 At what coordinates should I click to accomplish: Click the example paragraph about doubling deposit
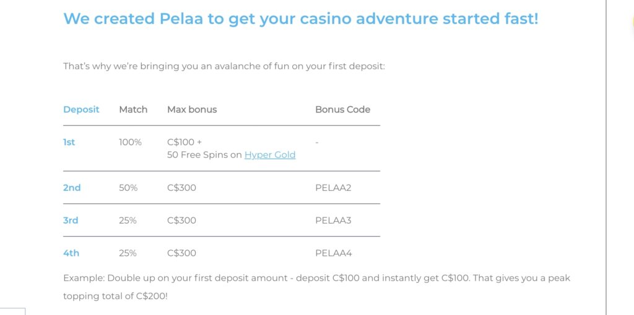[316, 287]
